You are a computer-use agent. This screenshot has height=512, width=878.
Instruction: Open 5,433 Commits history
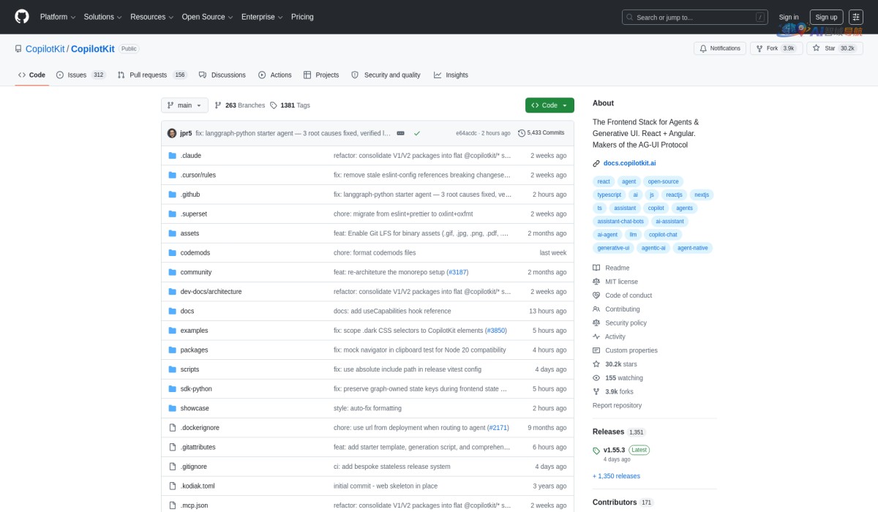coord(541,133)
